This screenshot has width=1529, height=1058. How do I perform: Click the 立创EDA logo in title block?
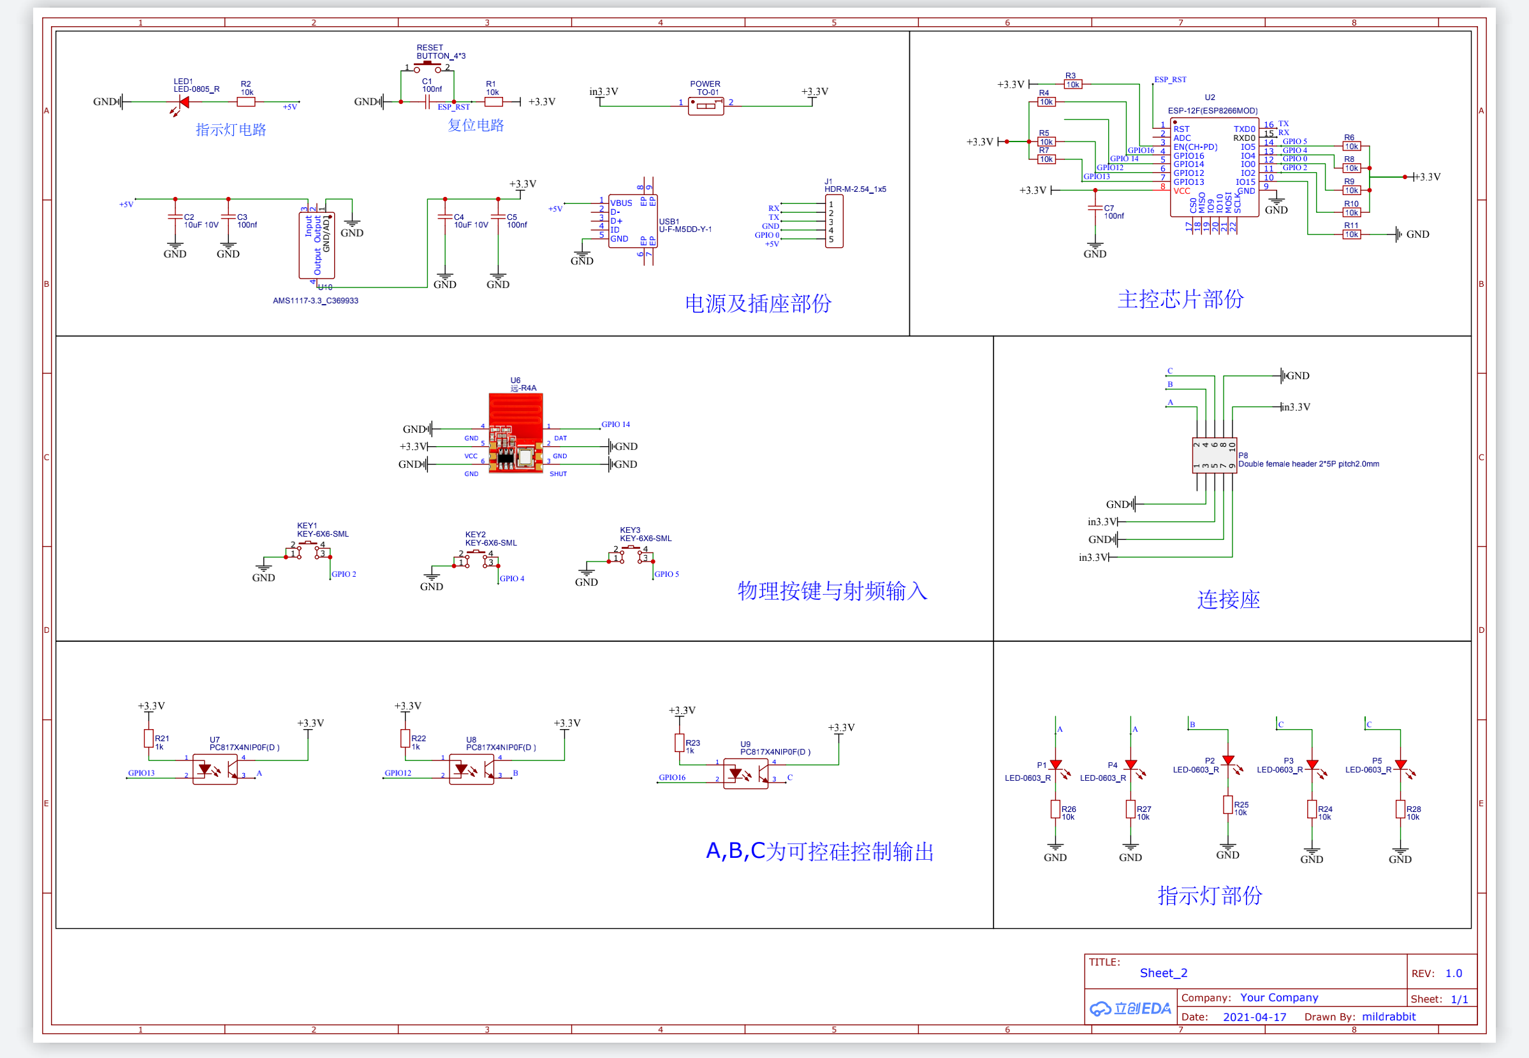[1130, 1009]
